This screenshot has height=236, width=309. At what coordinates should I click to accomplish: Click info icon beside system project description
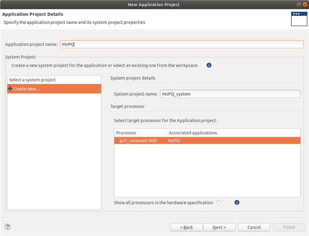tap(209, 65)
